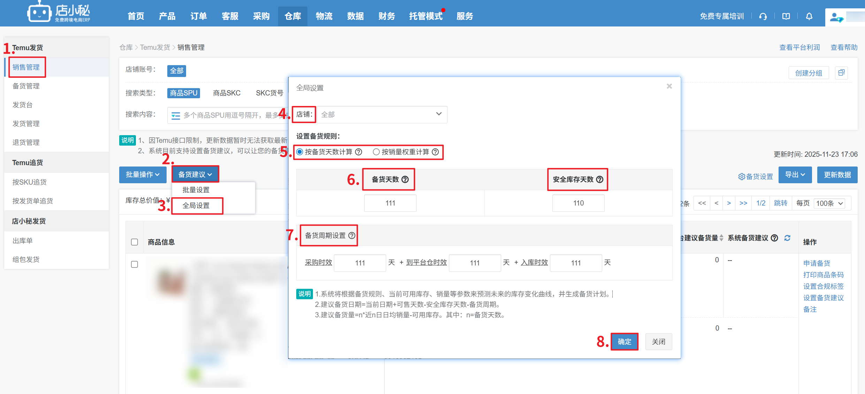Click the window icon beside 创建分组
Image resolution: width=865 pixels, height=394 pixels.
(x=841, y=73)
